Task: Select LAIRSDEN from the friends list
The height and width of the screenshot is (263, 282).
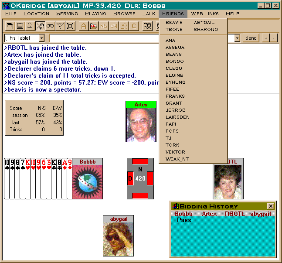Action: (x=194, y=117)
